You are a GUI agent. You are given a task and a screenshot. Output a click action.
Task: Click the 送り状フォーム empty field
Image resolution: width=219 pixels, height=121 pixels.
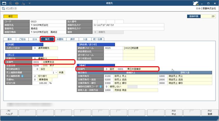(113, 55)
